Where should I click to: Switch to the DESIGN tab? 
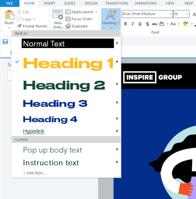click(91, 3)
